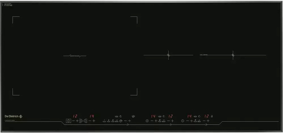Tap minus below middle-right '14' display
The width and height of the screenshot is (283, 133).
152,121
